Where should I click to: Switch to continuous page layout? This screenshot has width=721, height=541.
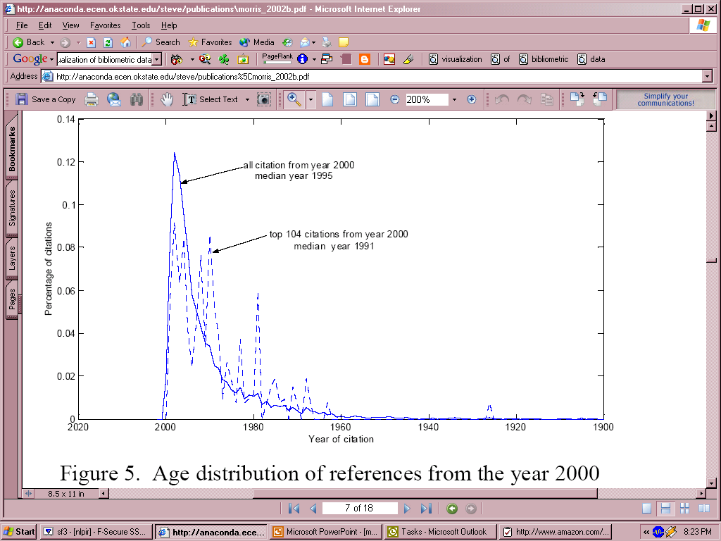click(x=665, y=509)
